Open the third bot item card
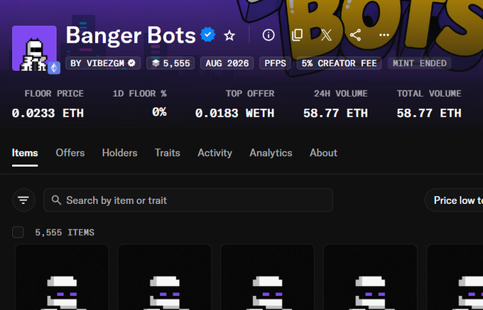Viewport: 483px width, 310px height. [267, 277]
